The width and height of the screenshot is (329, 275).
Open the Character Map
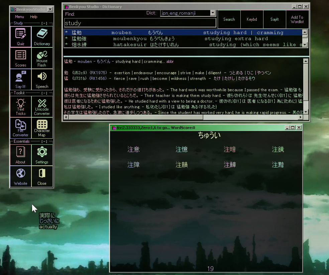pos(42,128)
